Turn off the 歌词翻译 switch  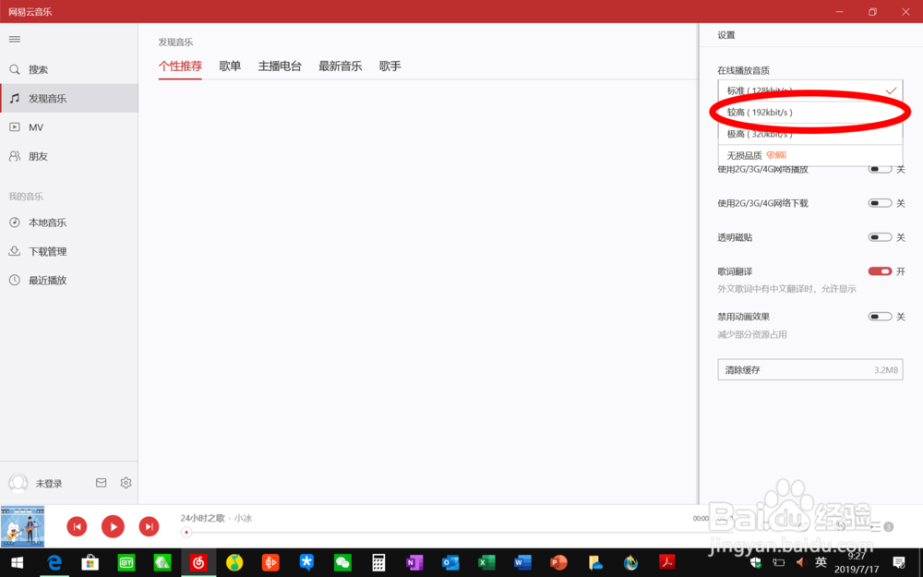[x=880, y=271]
